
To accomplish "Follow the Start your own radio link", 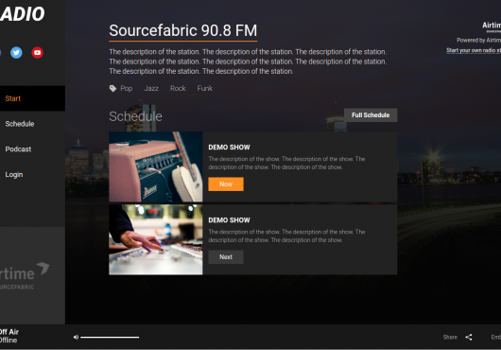I will pyautogui.click(x=474, y=50).
